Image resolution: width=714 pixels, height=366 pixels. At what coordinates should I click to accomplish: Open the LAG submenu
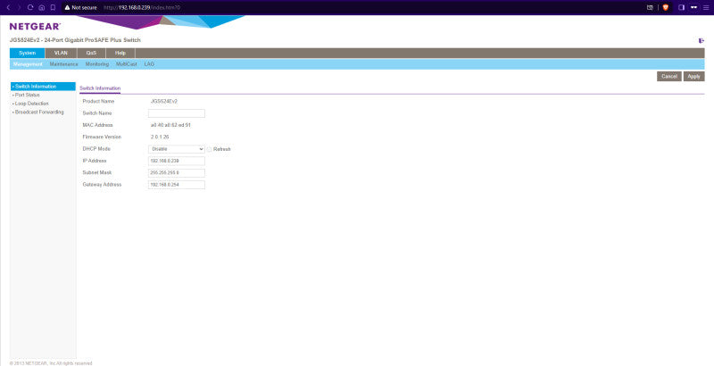[x=149, y=64]
